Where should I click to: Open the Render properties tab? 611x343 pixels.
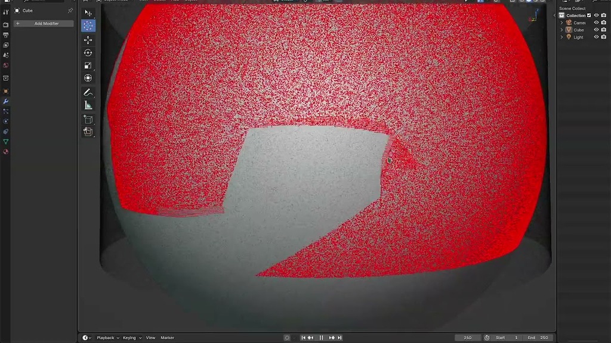click(x=5, y=24)
